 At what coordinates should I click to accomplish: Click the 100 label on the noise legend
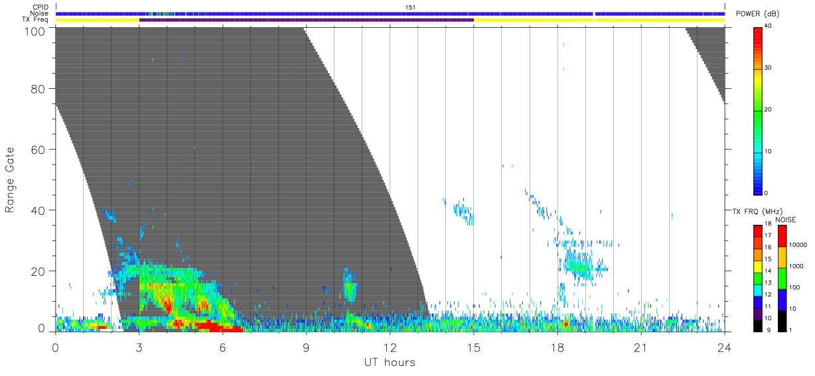796,287
